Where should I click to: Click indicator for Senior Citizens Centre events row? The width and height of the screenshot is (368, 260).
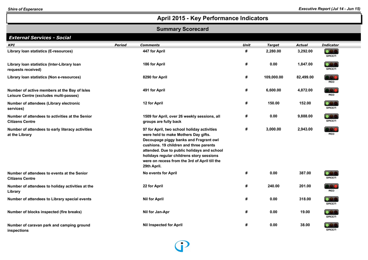point(331,173)
